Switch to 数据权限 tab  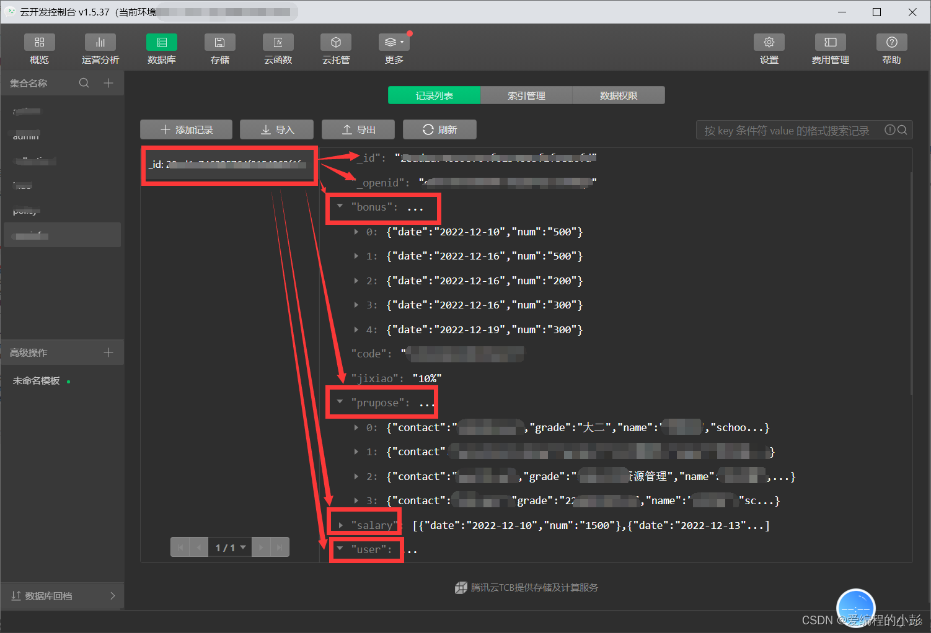tap(619, 95)
